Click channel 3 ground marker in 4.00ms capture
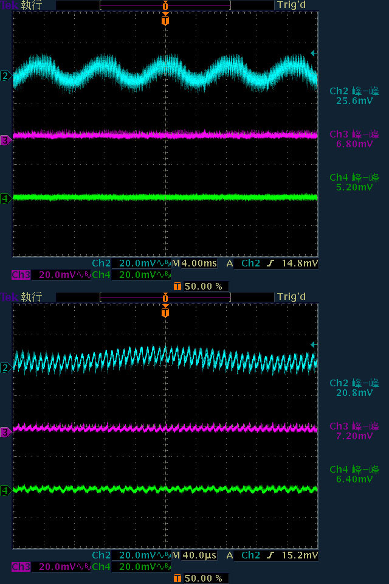 pos(5,141)
